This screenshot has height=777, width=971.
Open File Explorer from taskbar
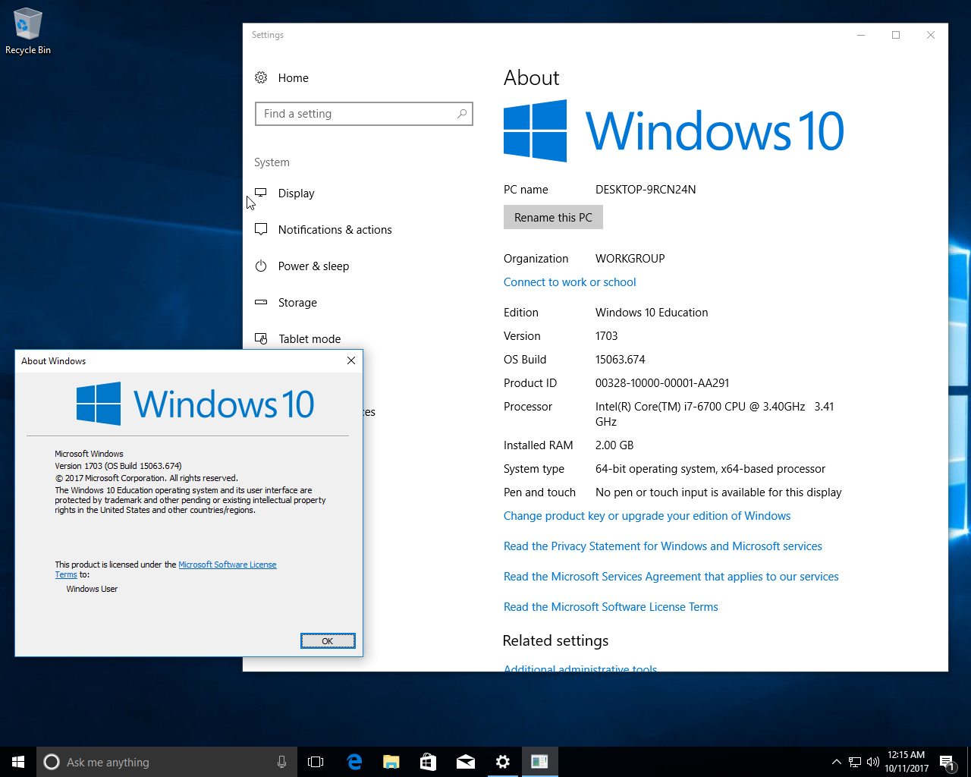coord(391,762)
